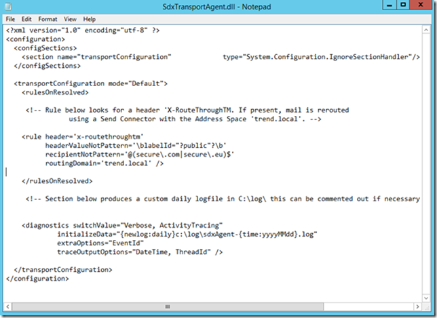This screenshot has width=437, height=318.
Task: Close the SdxTransportAgent.dll Notepad window
Action: tap(422, 5)
